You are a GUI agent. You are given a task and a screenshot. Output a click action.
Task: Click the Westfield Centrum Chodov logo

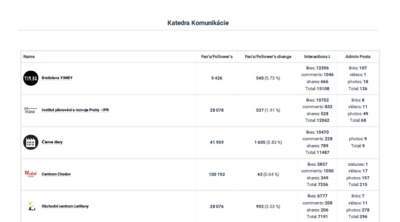click(31, 174)
